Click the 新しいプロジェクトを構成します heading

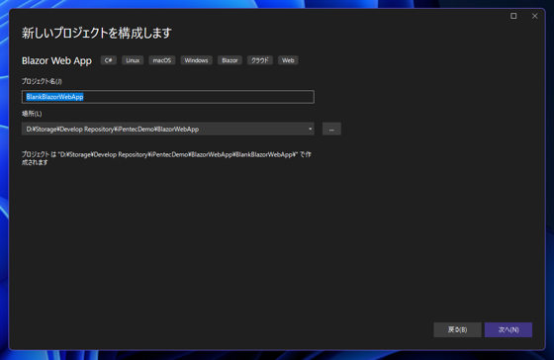(x=97, y=33)
